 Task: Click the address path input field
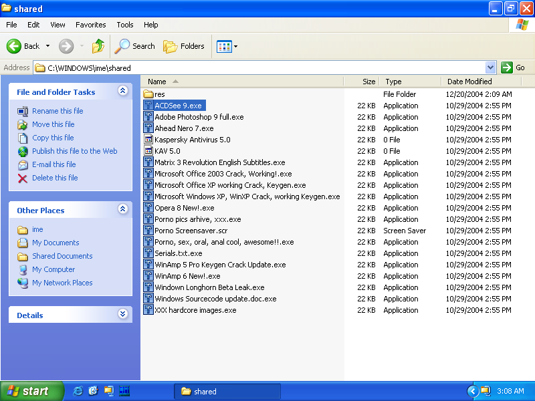click(259, 68)
